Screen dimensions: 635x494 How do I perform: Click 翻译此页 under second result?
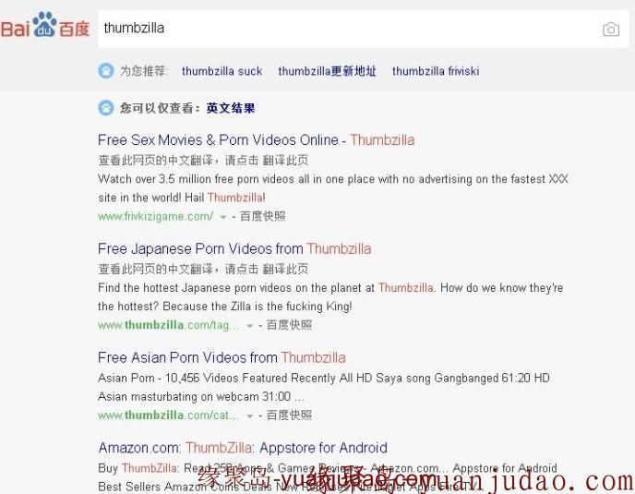(x=285, y=269)
